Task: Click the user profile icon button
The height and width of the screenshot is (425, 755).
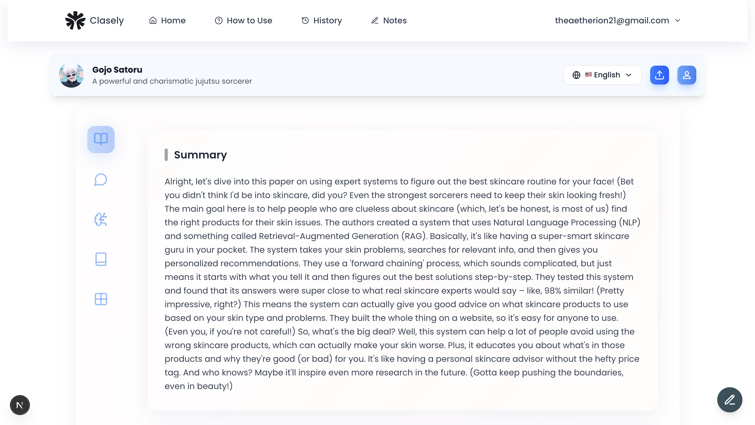Action: (x=687, y=75)
